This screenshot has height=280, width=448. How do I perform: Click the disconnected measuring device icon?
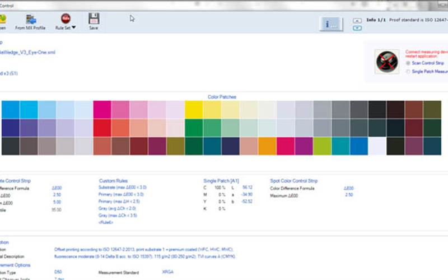[386, 60]
